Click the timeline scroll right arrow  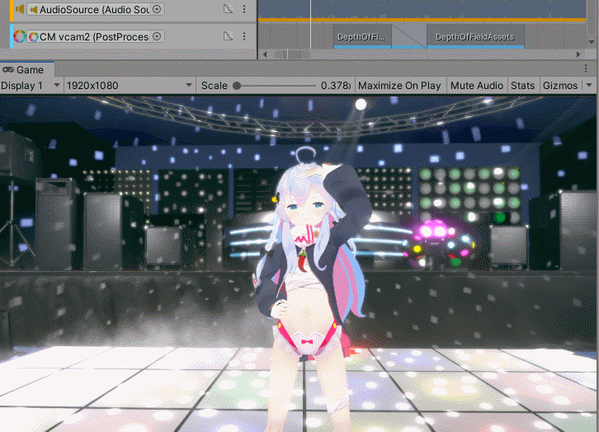coord(578,54)
